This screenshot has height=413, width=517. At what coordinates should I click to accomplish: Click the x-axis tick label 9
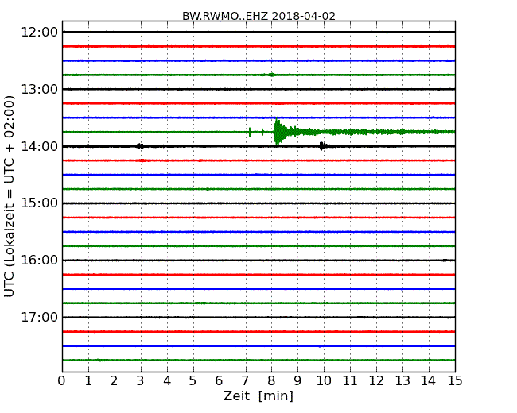[297, 381]
